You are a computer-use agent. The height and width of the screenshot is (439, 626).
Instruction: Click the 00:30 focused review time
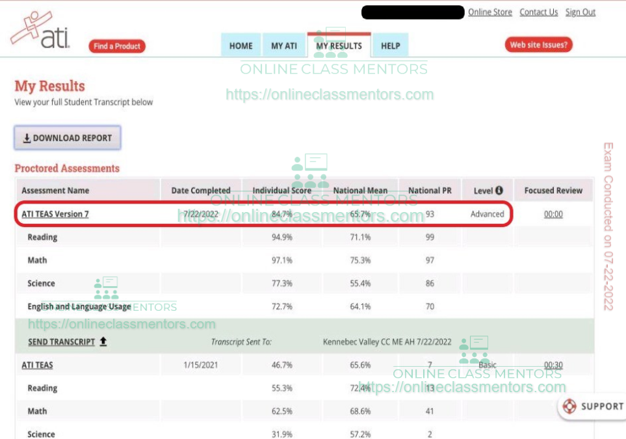(x=553, y=365)
